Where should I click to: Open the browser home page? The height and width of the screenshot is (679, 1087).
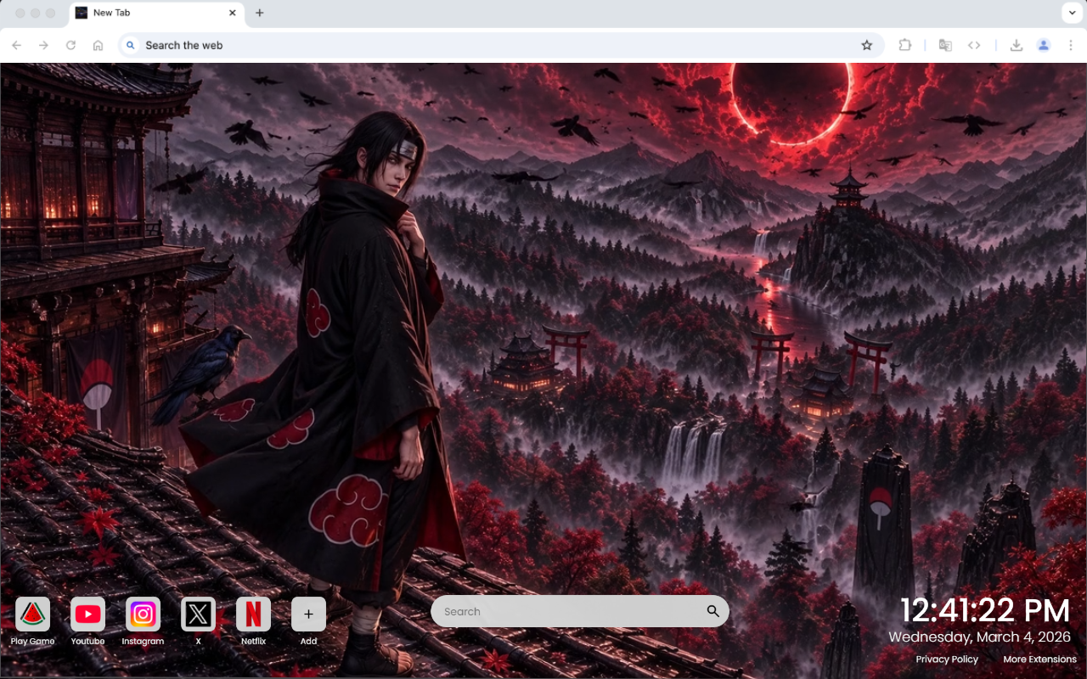click(x=99, y=45)
